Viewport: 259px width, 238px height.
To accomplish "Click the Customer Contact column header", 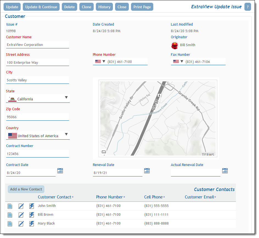I will (54, 197).
